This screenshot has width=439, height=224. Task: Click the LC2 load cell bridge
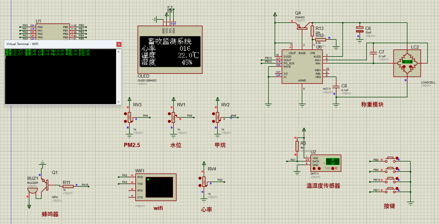pyautogui.click(x=407, y=62)
